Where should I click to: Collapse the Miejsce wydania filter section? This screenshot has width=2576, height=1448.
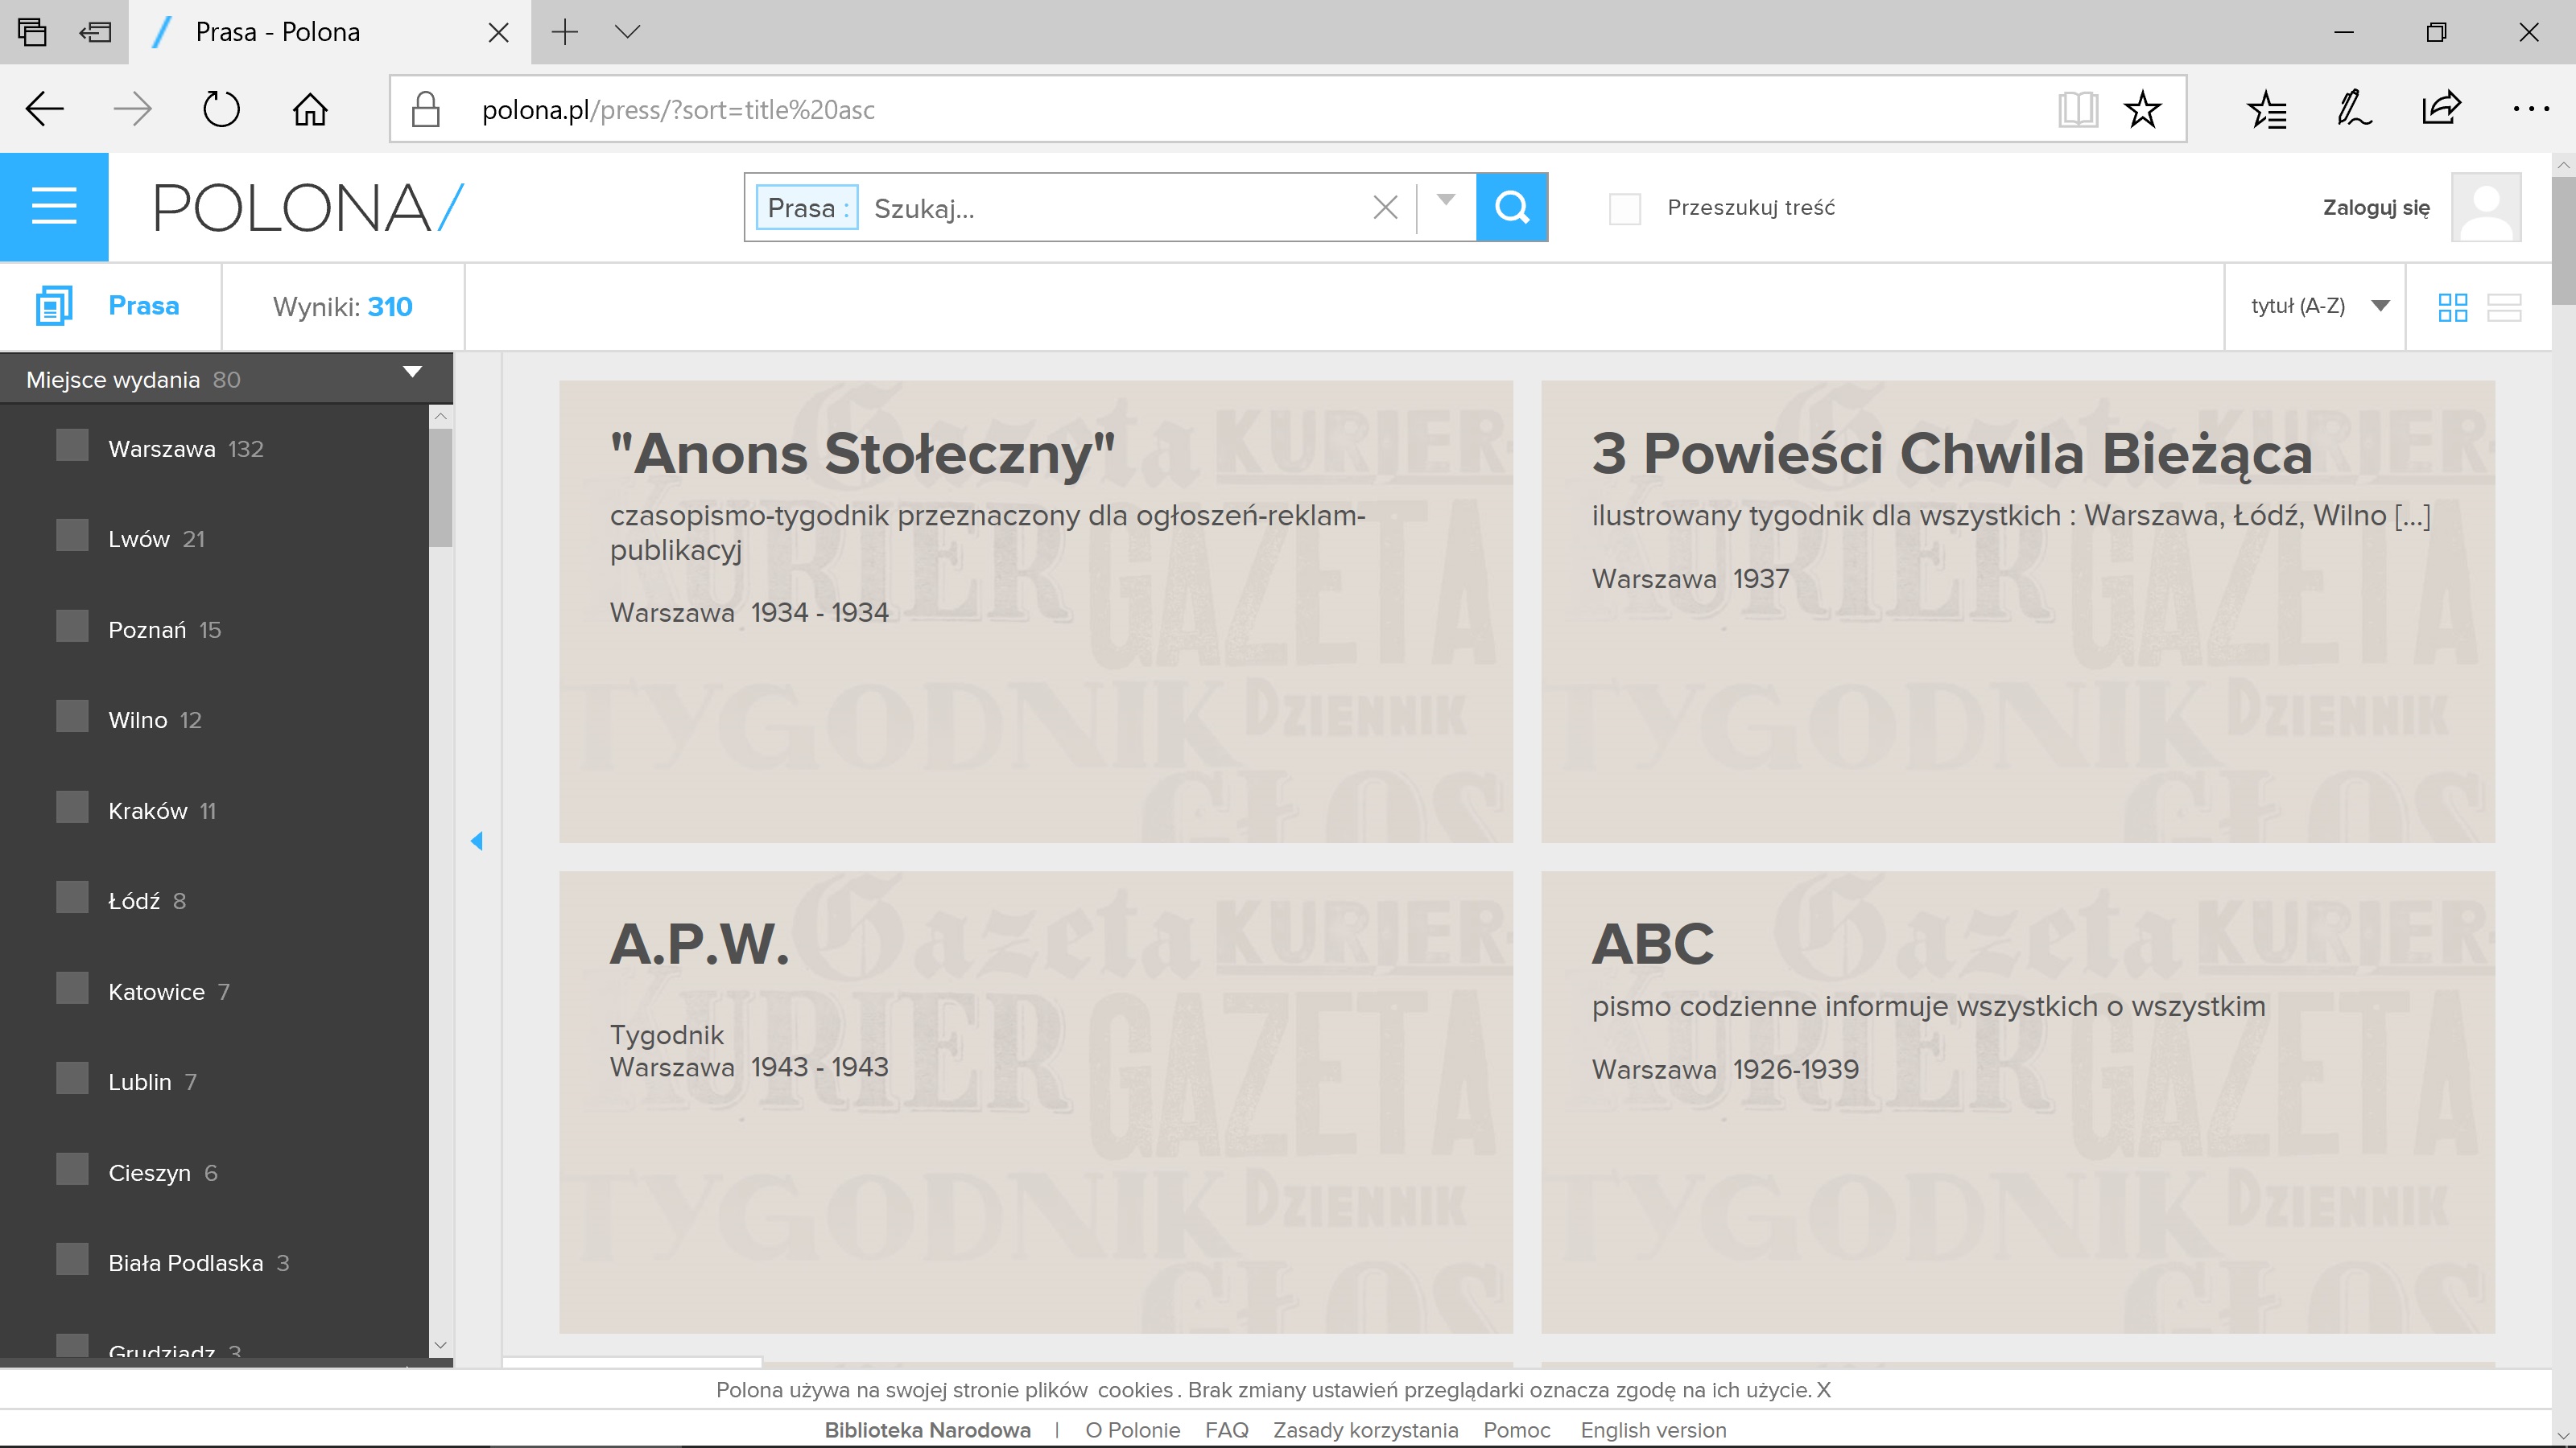coord(412,372)
